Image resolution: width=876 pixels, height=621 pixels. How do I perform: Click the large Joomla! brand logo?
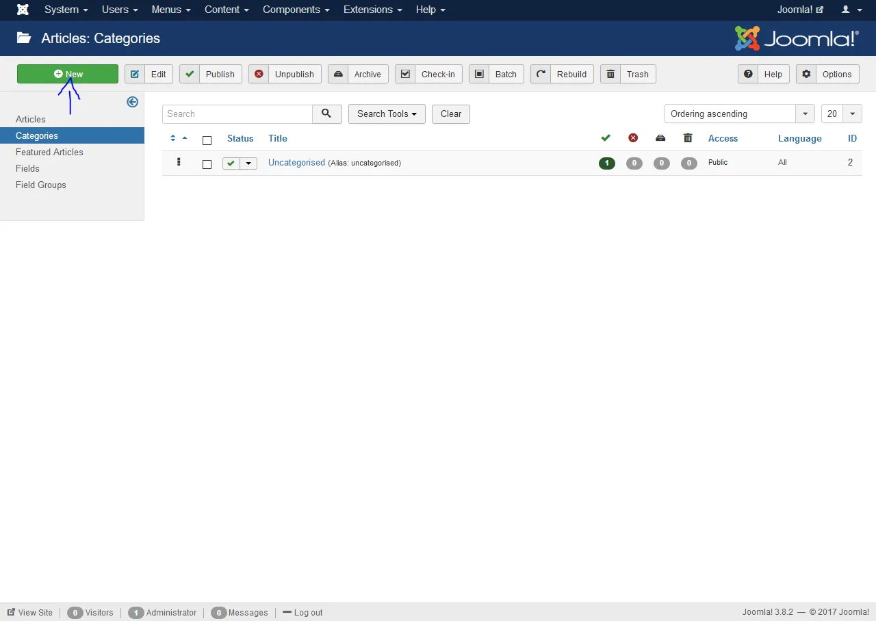click(797, 38)
